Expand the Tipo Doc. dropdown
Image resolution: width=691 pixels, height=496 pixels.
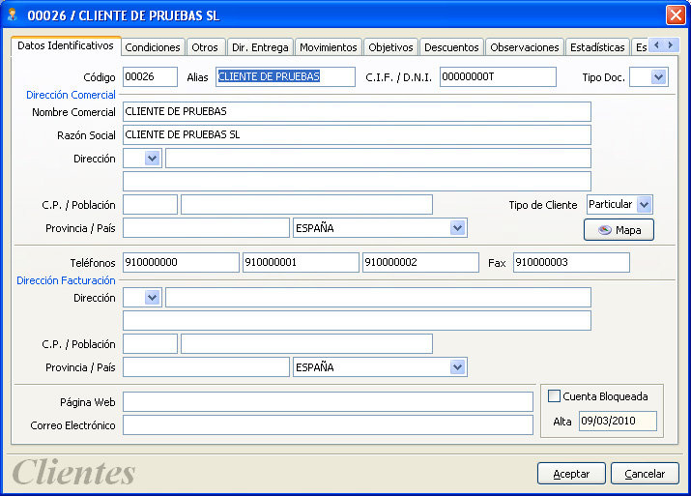pos(658,77)
